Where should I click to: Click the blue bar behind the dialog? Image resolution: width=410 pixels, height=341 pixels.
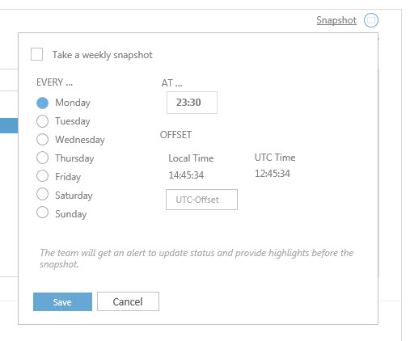tap(9, 125)
